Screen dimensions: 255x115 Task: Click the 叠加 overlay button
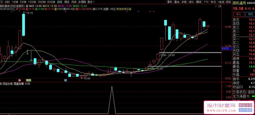click(177, 2)
